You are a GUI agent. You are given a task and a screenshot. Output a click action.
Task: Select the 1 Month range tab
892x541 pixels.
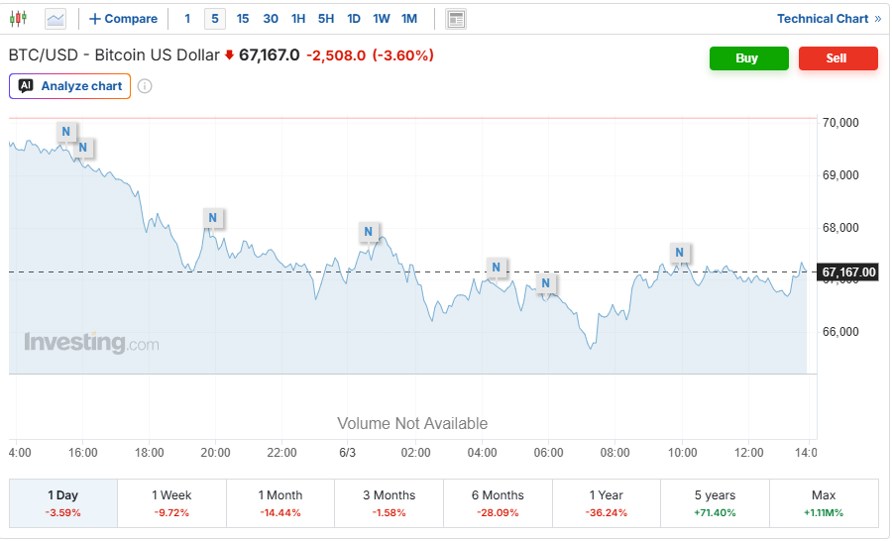(x=280, y=503)
